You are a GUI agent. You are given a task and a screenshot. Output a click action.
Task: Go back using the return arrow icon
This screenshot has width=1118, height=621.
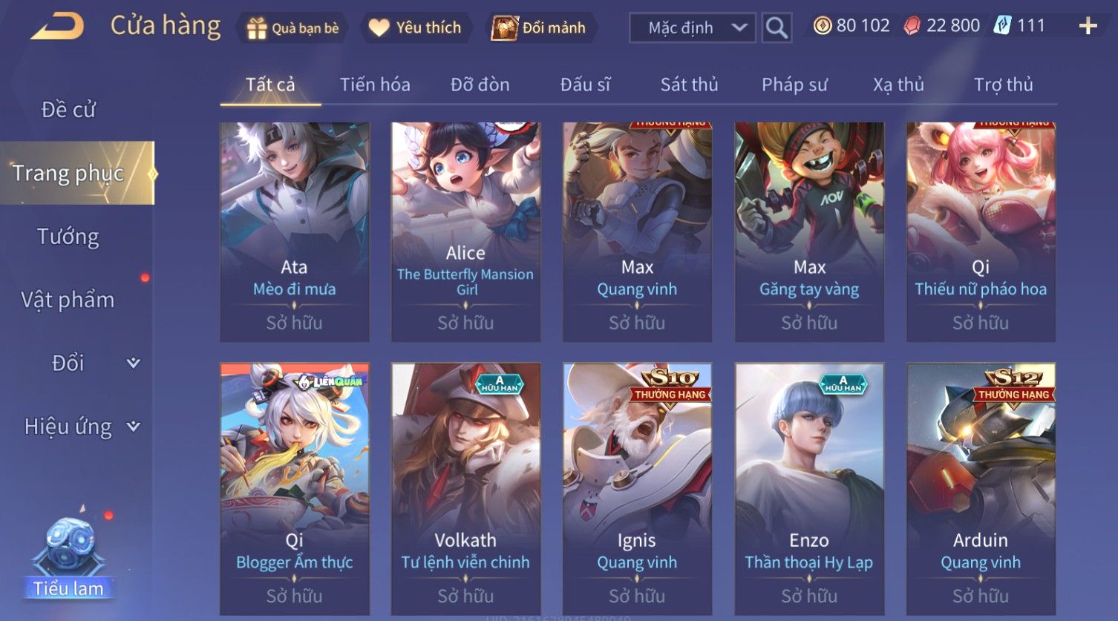(57, 27)
